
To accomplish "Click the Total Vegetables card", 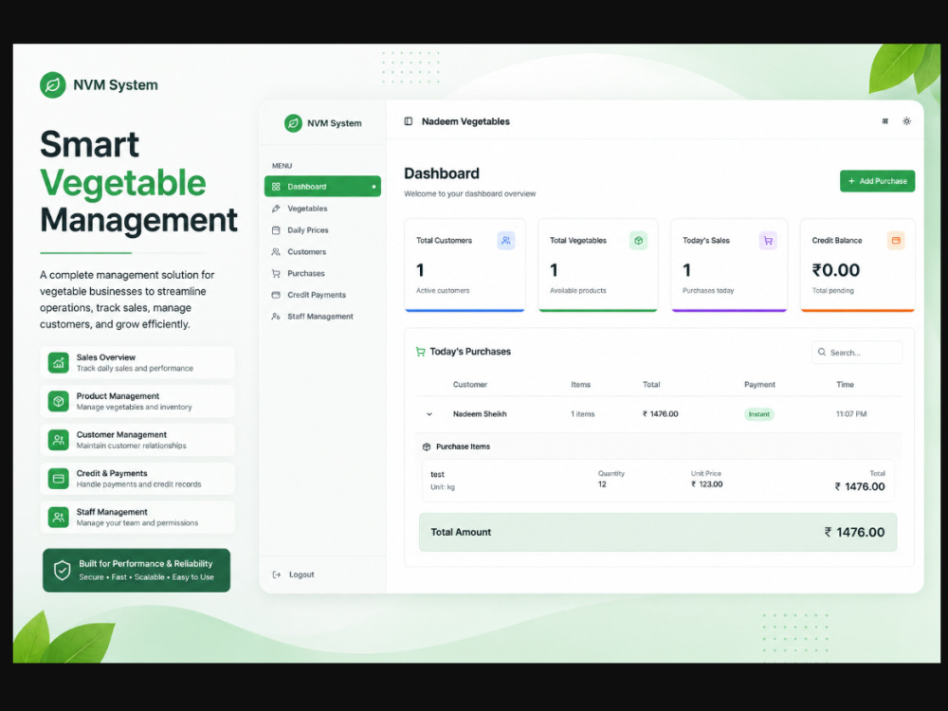I will [597, 265].
